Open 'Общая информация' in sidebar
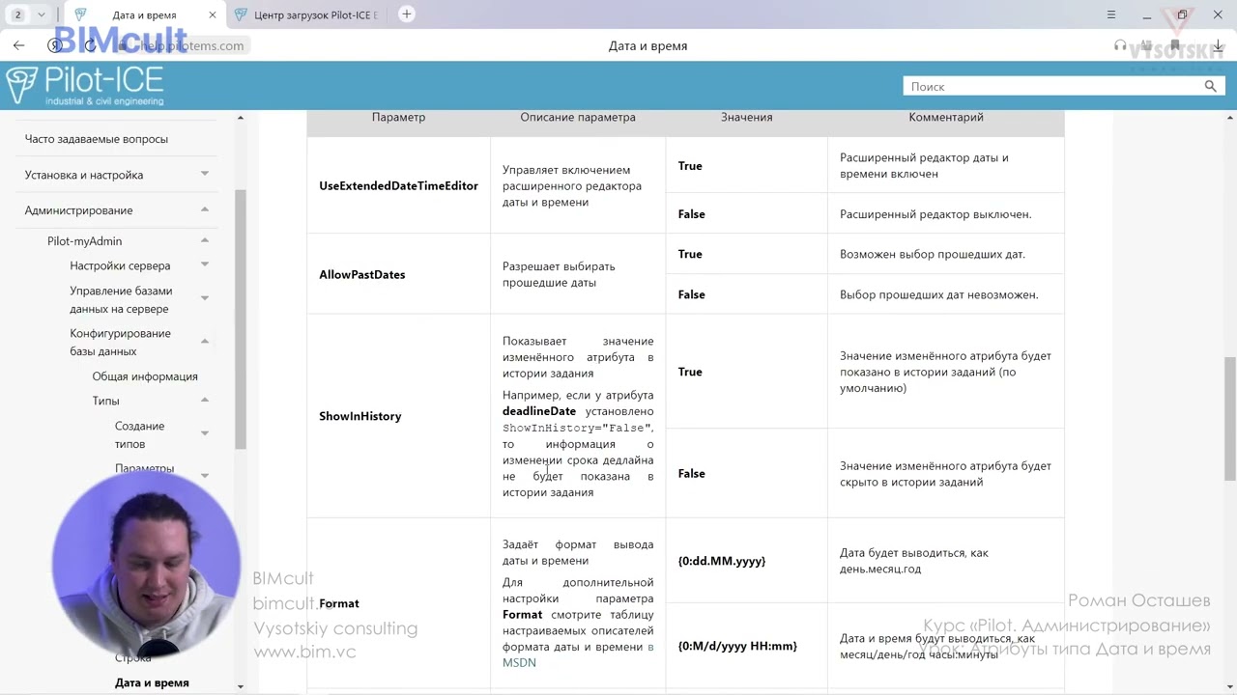Screen dimensions: 1237x695 [145, 376]
